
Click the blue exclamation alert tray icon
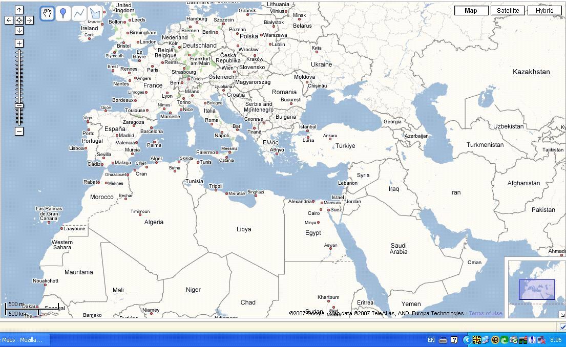532,340
